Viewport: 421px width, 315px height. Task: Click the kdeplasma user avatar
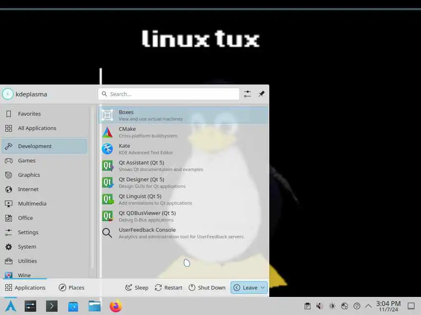tap(8, 94)
